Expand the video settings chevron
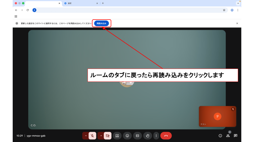Image resolution: width=254 pixels, height=142 pixels. click(x=101, y=136)
